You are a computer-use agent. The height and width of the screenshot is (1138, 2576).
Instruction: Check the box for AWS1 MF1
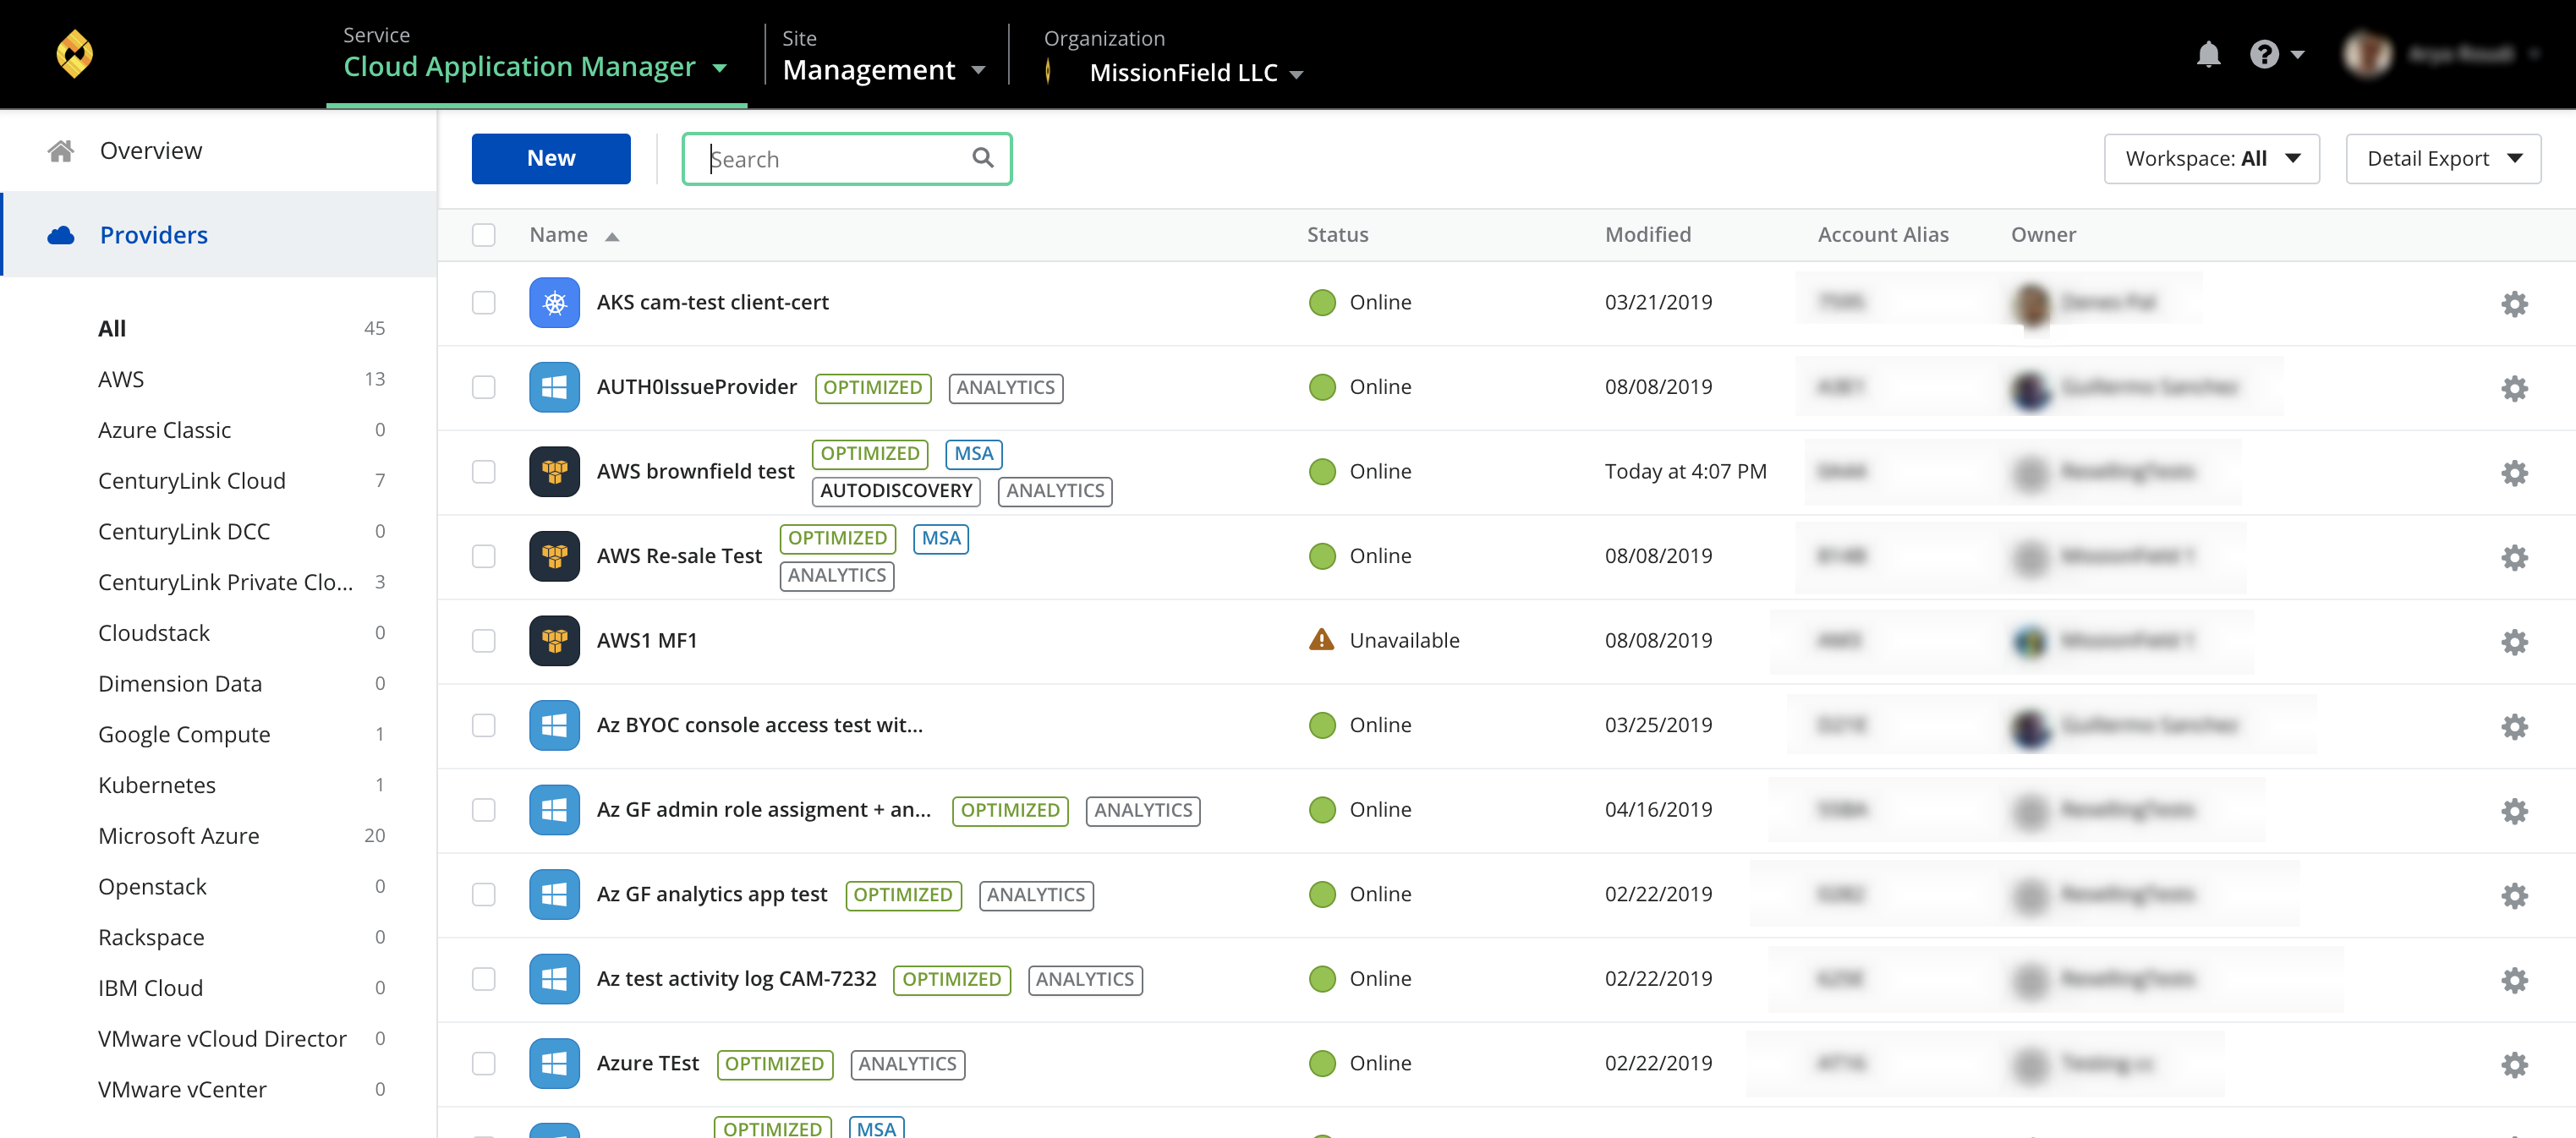484,640
